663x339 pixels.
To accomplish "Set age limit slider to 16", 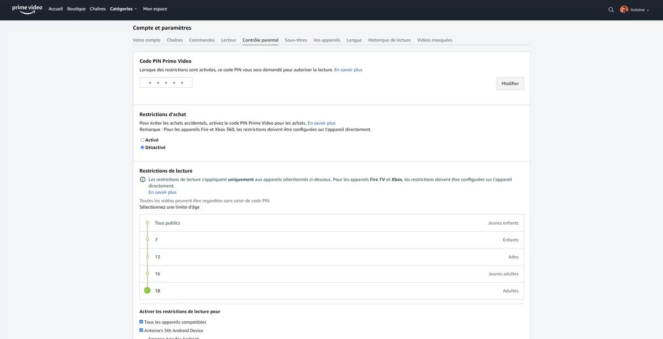I will point(148,274).
